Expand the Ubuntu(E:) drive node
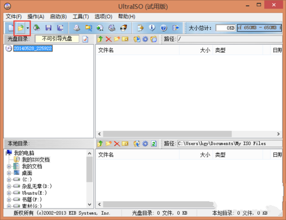286x220 pixels. [9, 193]
